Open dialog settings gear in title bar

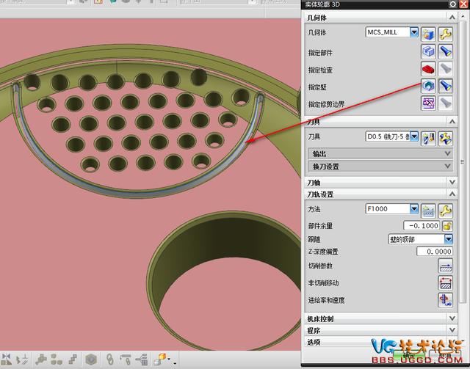[452, 4]
